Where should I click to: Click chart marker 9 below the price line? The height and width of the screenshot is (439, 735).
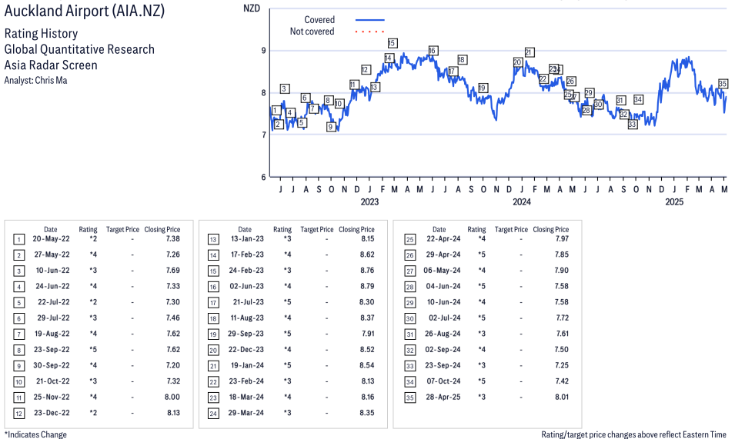click(332, 127)
